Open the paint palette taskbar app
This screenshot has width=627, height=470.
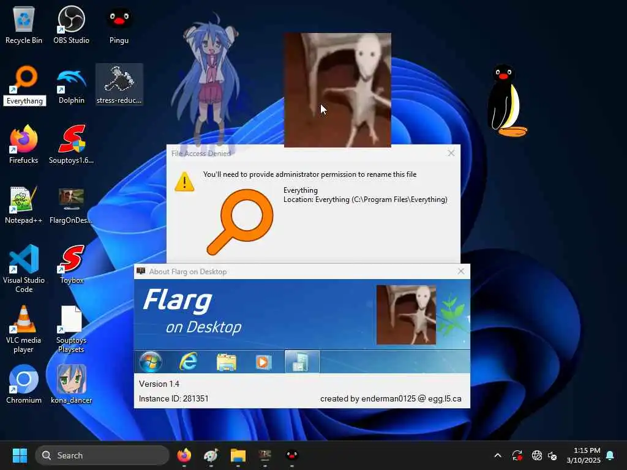click(211, 455)
